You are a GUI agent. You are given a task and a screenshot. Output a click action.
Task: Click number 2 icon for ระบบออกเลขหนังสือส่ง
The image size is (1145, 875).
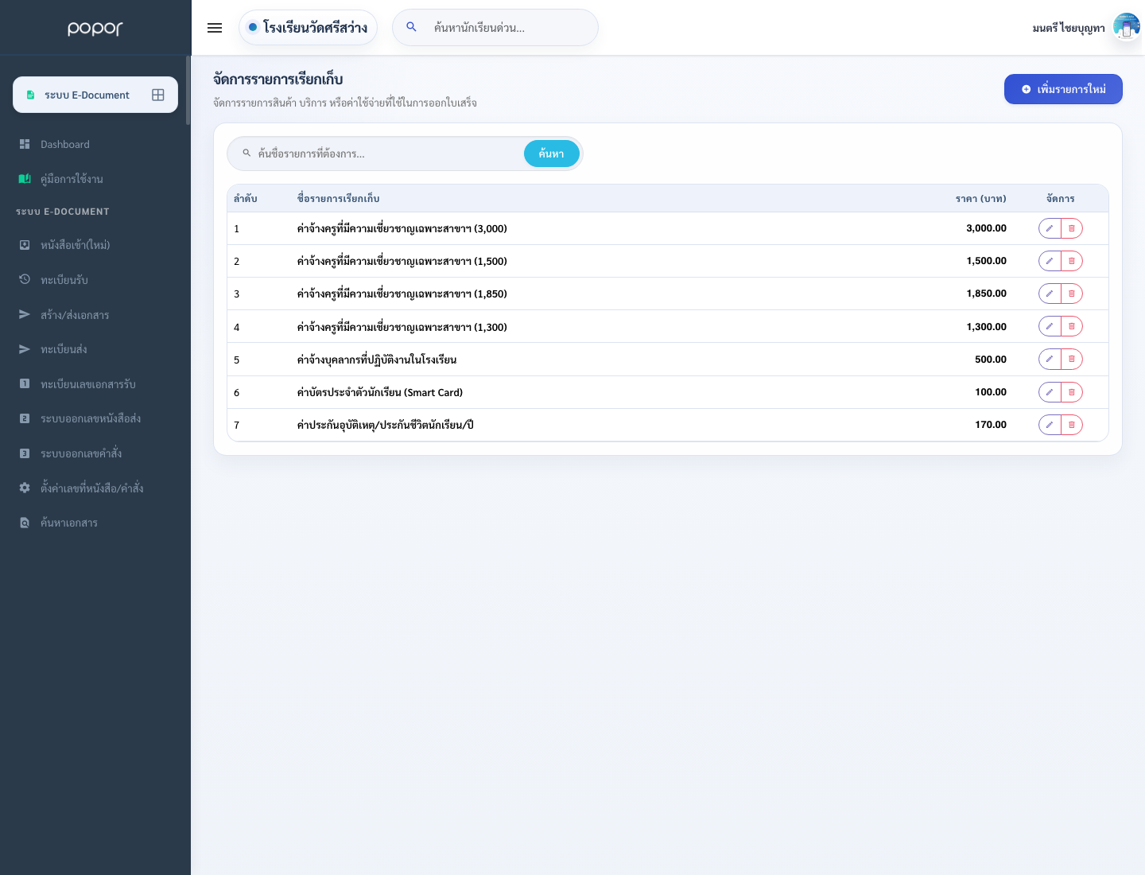[x=25, y=418]
